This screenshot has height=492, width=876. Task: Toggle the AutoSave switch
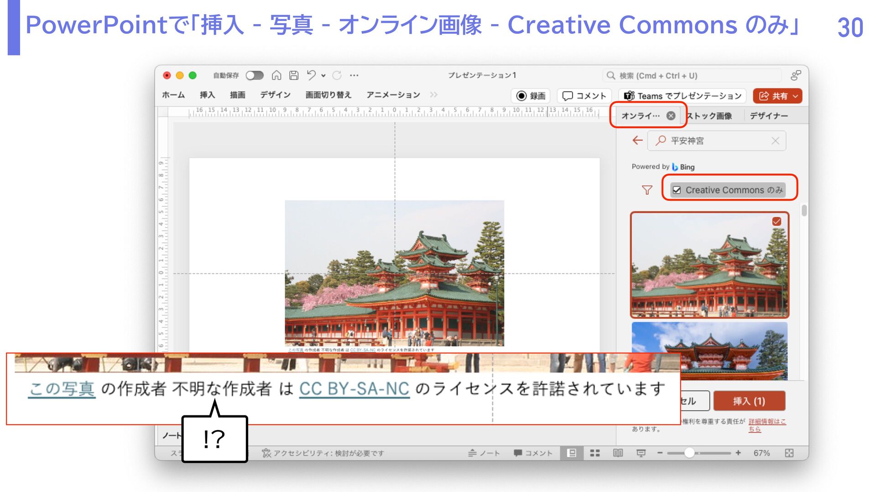[255, 75]
